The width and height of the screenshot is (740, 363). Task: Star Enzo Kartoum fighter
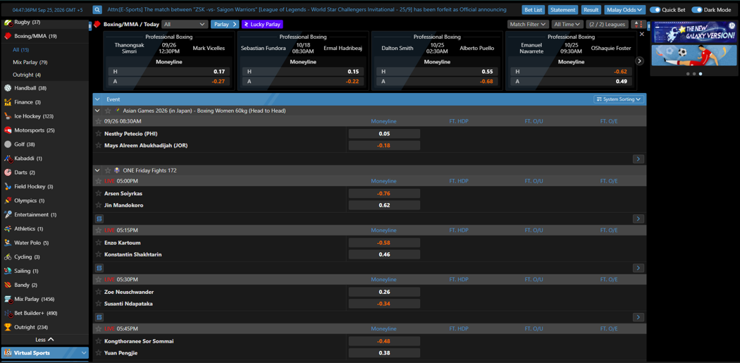99,242
